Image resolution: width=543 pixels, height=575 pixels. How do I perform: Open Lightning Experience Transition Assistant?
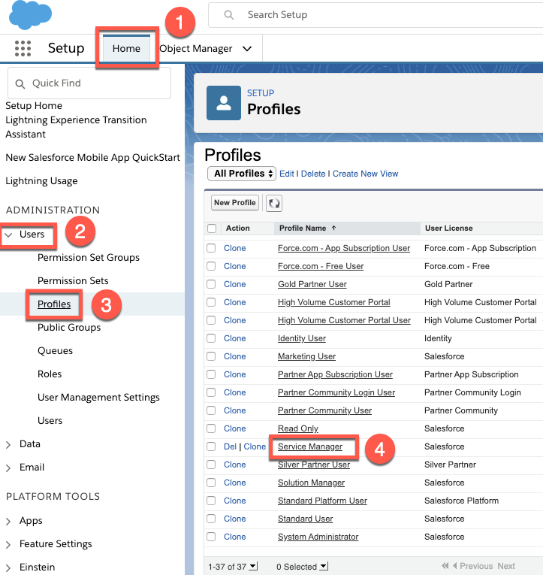point(76,127)
